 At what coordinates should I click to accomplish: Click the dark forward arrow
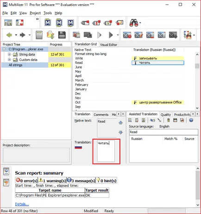23,35
